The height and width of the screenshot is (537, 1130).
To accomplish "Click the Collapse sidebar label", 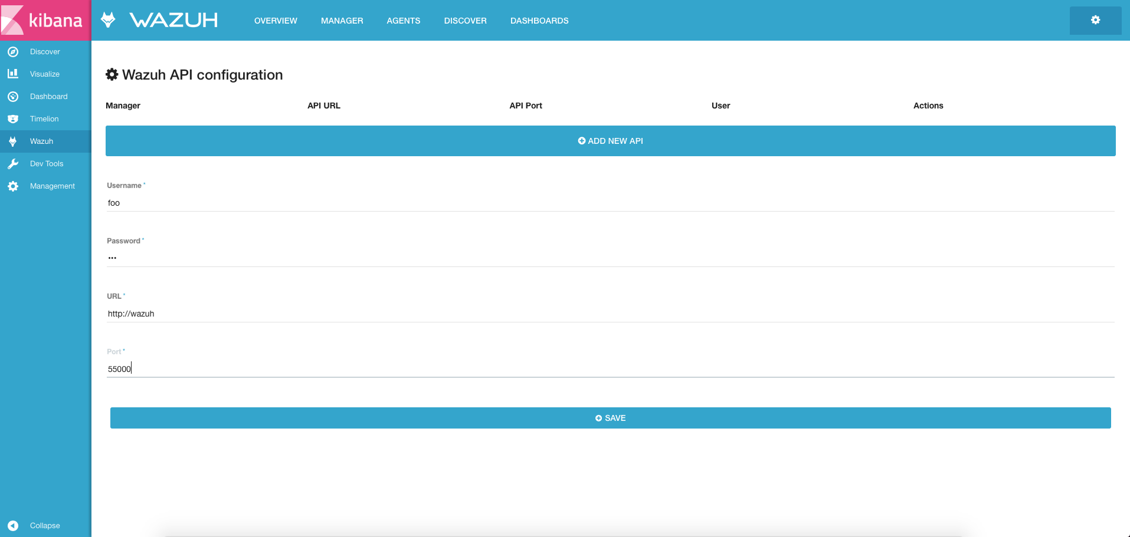I will pos(45,526).
